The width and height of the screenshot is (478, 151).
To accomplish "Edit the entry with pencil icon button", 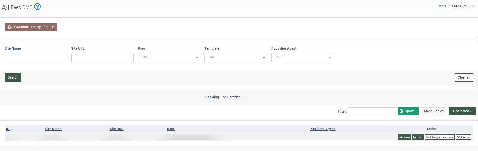I will pyautogui.click(x=418, y=137).
